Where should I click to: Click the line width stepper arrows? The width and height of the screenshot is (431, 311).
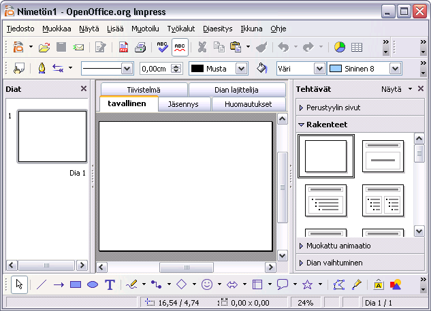pyautogui.click(x=176, y=69)
